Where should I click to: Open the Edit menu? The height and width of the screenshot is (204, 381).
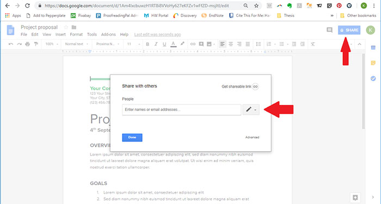[x=35, y=34]
